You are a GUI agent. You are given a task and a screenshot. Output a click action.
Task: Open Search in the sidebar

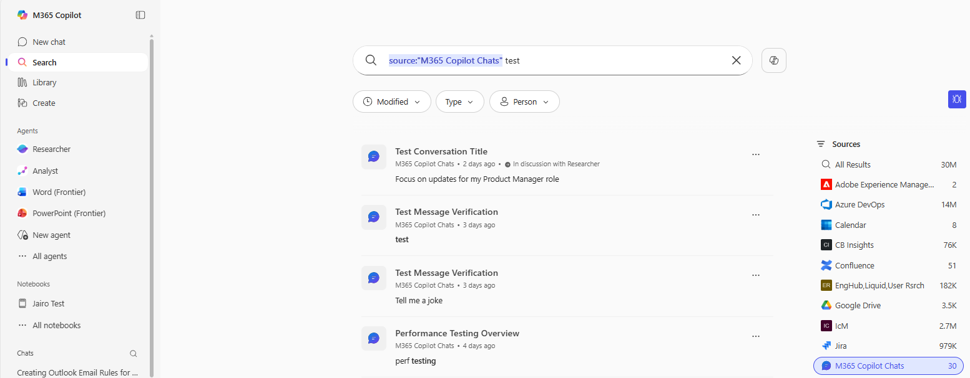point(78,62)
